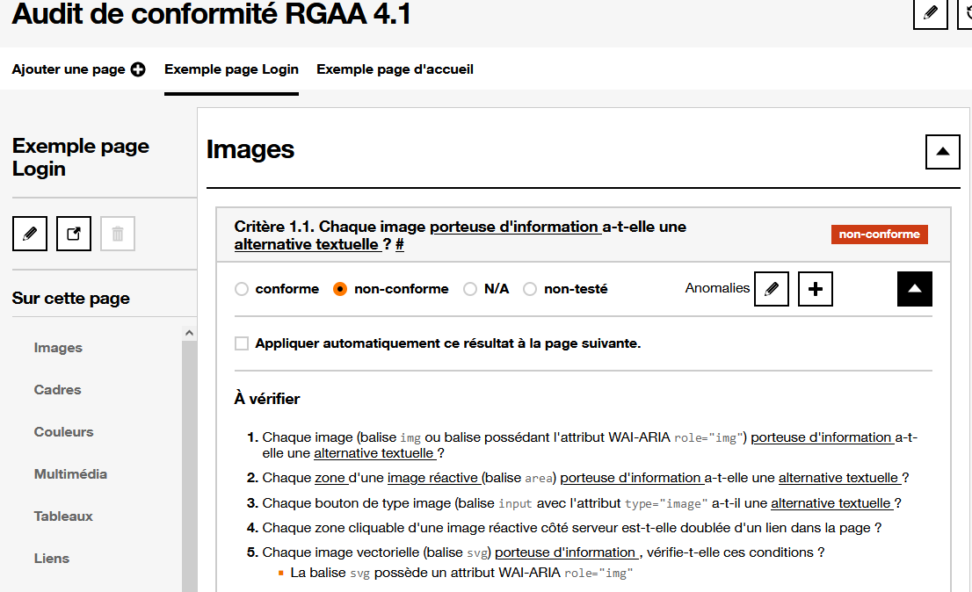Image resolution: width=972 pixels, height=592 pixels.
Task: Select the 'N/A' radio option
Action: pyautogui.click(x=470, y=289)
